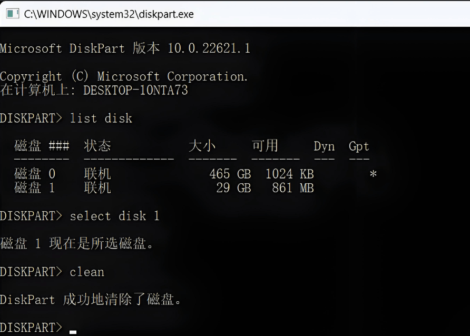Click the 861 MB free space value
This screenshot has height=336, width=470.
[x=293, y=188]
